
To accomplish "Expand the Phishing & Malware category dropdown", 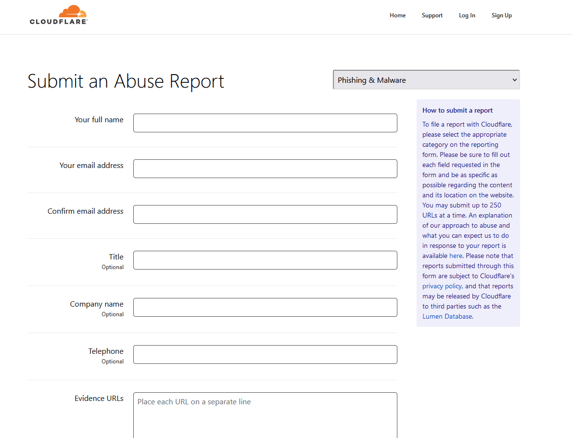I will tap(426, 80).
